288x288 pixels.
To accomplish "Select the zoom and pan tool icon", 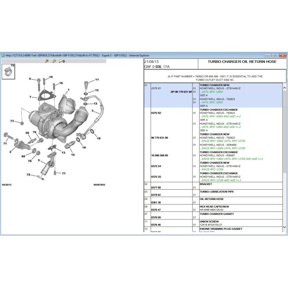I will click(62, 61).
